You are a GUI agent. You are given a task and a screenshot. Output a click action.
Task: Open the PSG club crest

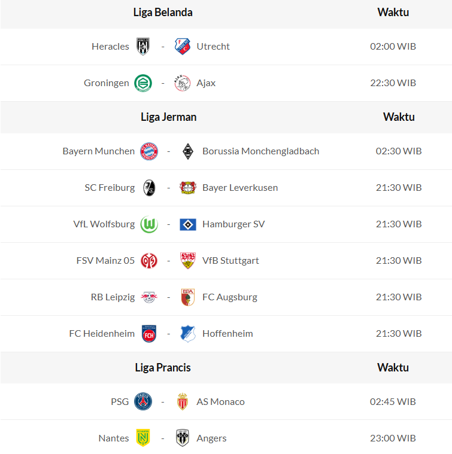(x=143, y=402)
